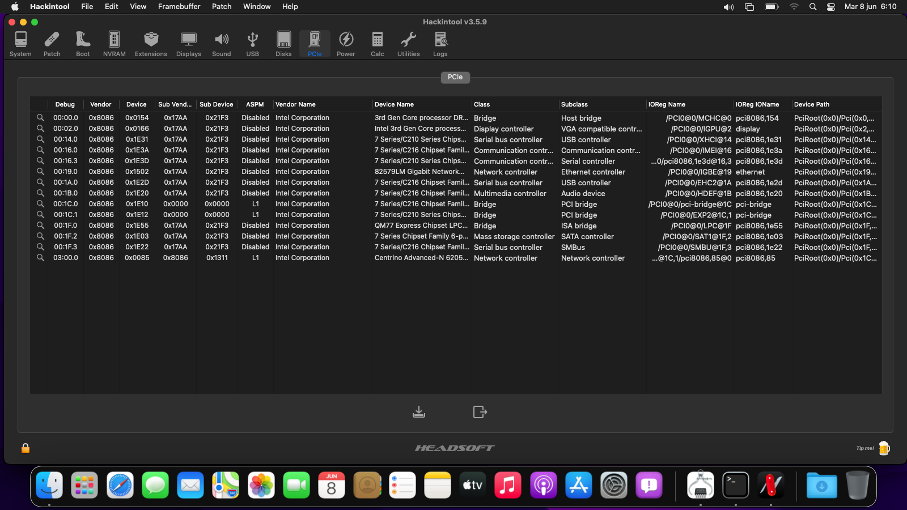This screenshot has width=907, height=510.
Task: Click the Audio device subclass cell
Action: pyautogui.click(x=583, y=193)
